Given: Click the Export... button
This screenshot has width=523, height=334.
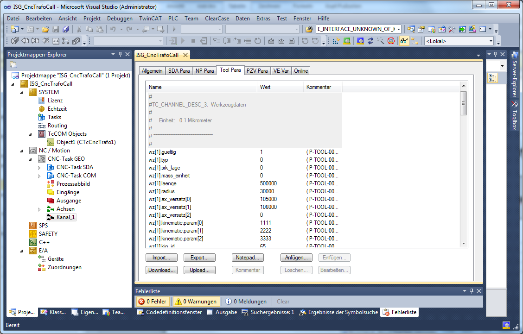Looking at the screenshot, I should coord(199,258).
